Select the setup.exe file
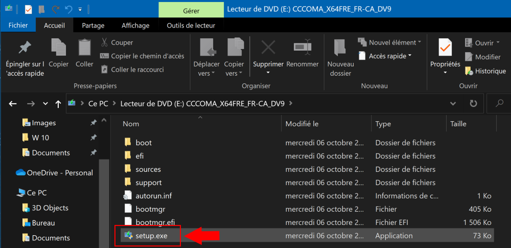 click(151, 236)
